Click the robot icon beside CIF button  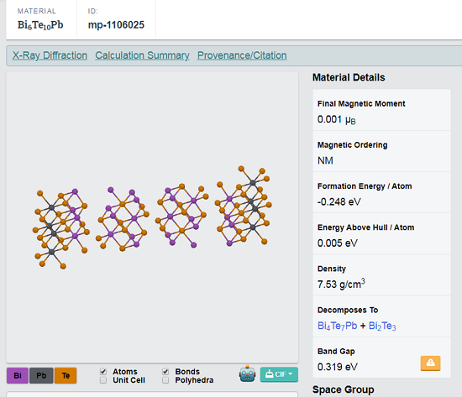[247, 373]
